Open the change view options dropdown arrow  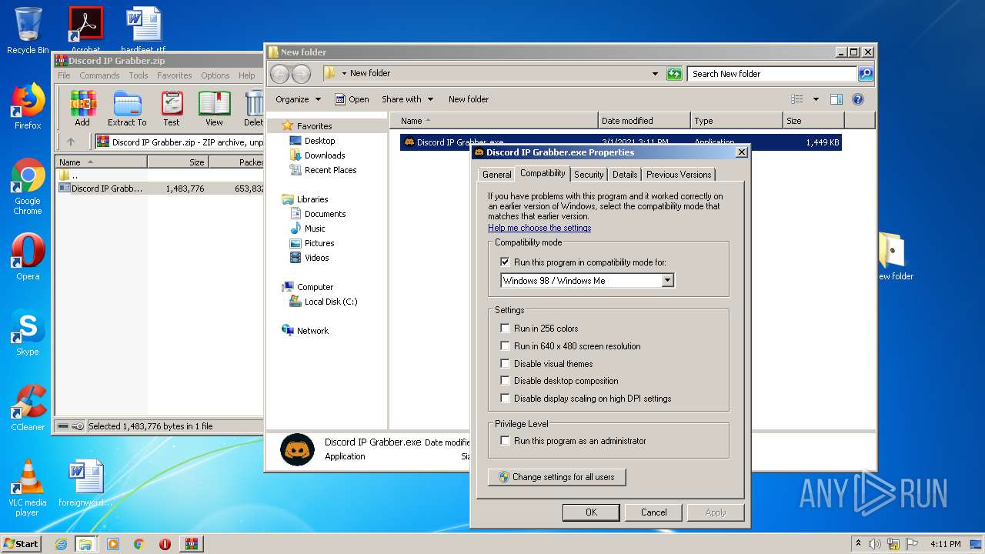[x=816, y=99]
